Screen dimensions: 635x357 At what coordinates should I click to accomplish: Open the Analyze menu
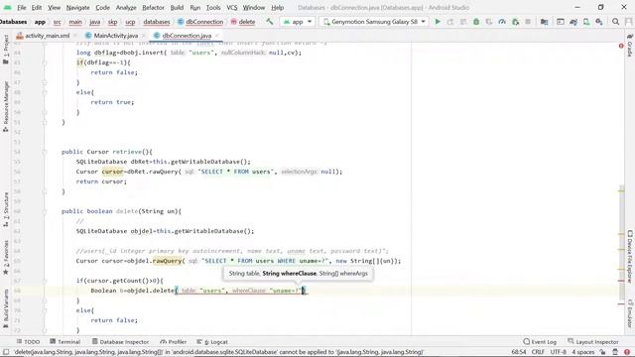pos(126,7)
